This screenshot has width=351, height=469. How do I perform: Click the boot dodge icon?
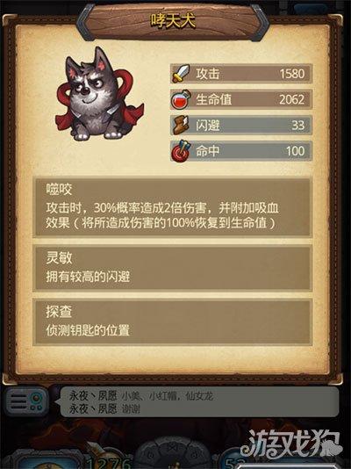pyautogui.click(x=181, y=125)
